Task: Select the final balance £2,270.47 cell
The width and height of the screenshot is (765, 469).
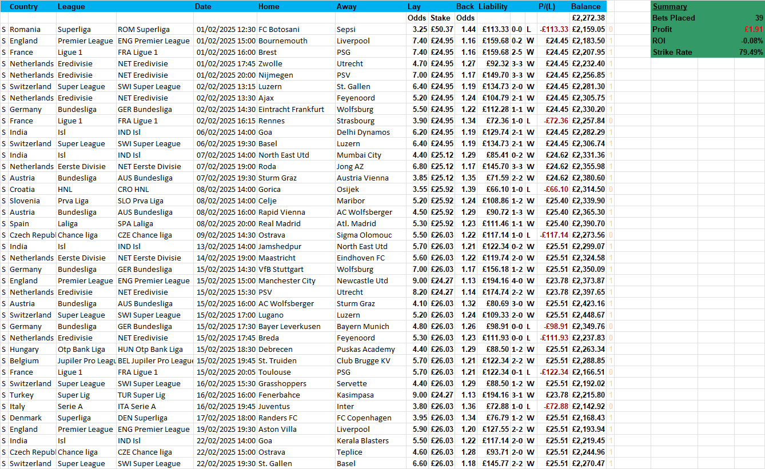Action: tap(588, 463)
